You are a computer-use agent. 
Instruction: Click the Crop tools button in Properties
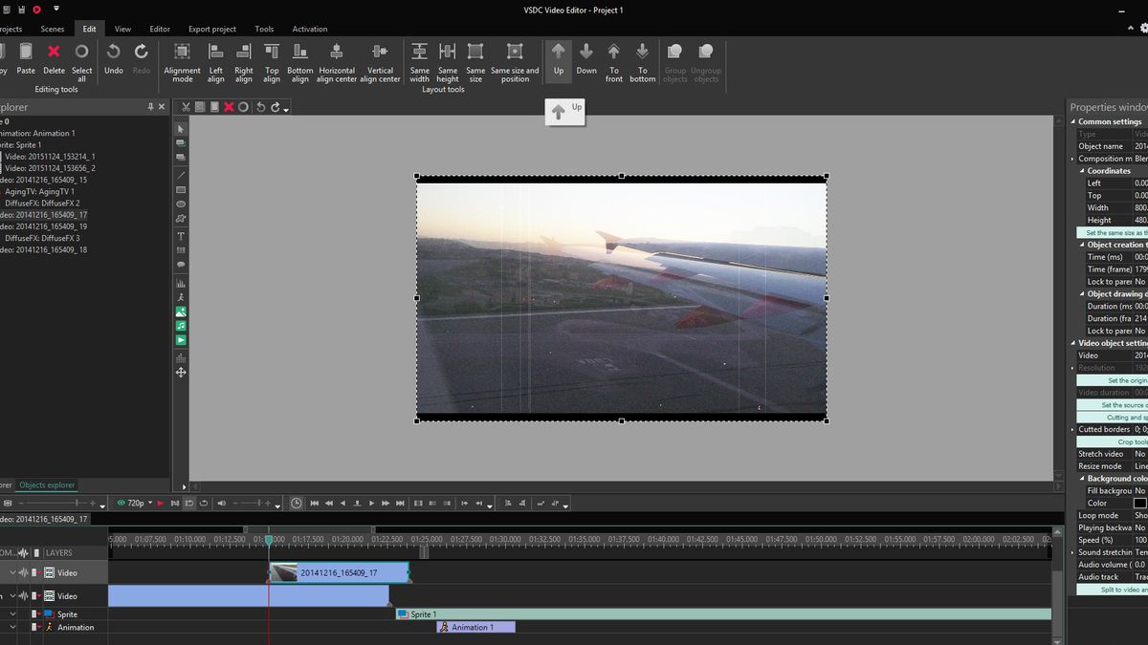coord(1119,441)
